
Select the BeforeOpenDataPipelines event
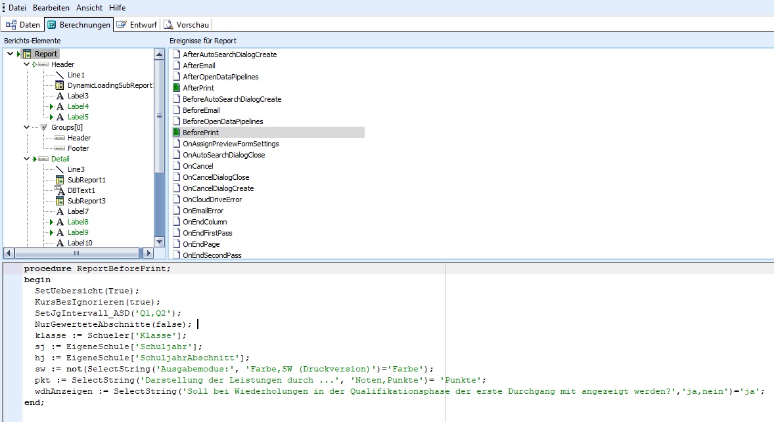223,121
